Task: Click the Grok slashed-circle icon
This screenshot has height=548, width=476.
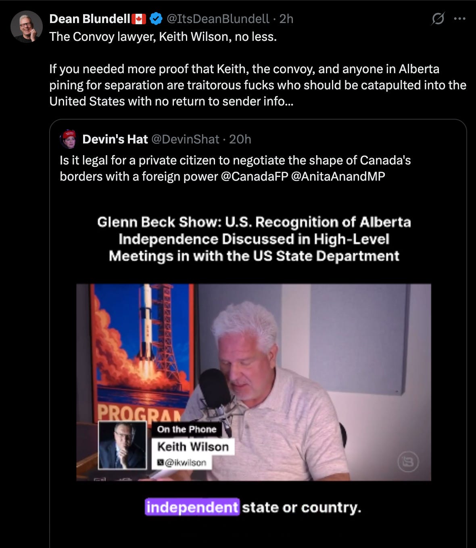Action: pyautogui.click(x=438, y=19)
